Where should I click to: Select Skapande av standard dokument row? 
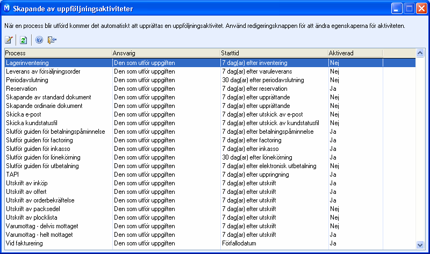click(210, 97)
